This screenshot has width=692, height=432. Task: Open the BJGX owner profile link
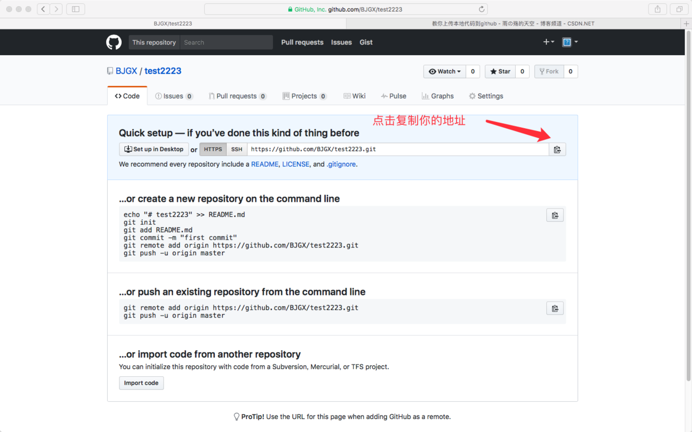coord(126,71)
